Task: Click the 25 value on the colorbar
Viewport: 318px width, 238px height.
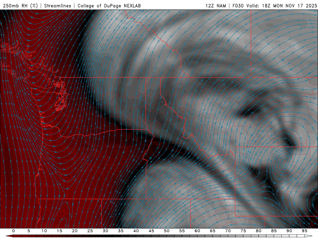Action: click(90, 231)
